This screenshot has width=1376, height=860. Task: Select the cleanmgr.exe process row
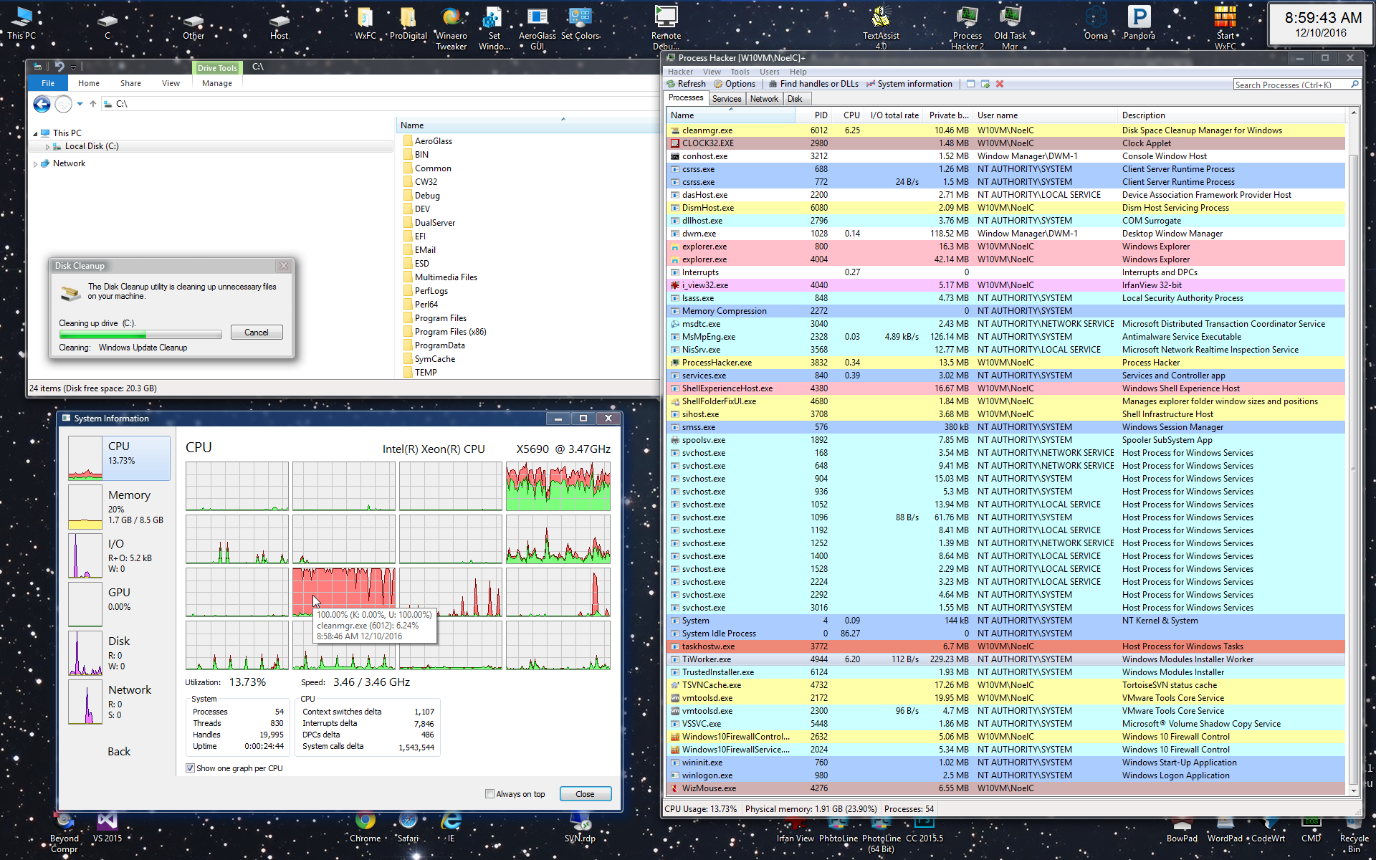(1005, 130)
